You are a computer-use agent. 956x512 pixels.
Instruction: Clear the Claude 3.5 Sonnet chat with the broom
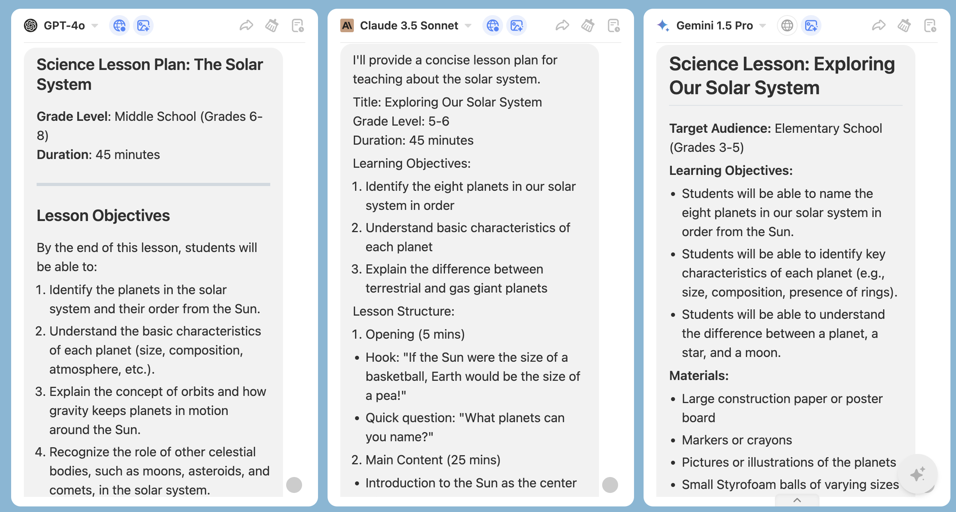click(x=588, y=26)
